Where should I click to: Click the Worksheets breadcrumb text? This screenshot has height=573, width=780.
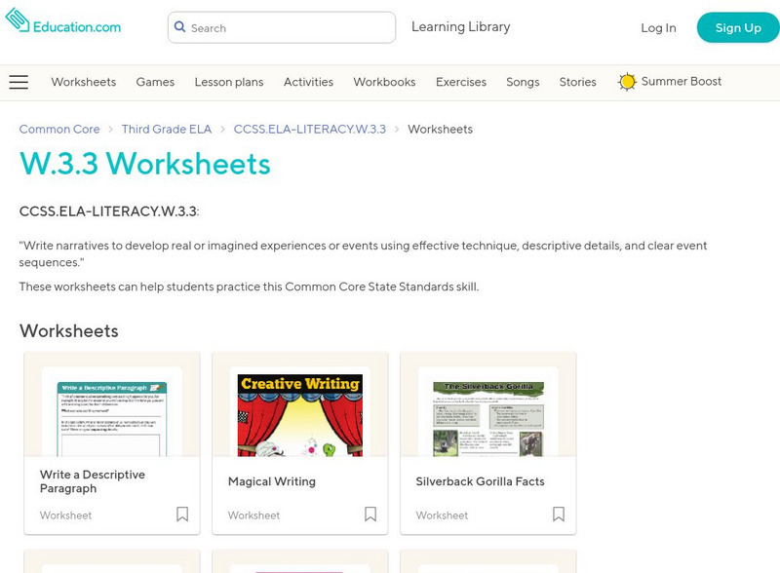tap(441, 130)
